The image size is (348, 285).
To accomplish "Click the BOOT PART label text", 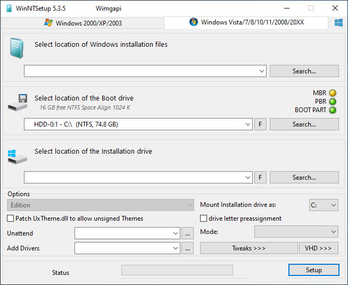I will [x=310, y=110].
